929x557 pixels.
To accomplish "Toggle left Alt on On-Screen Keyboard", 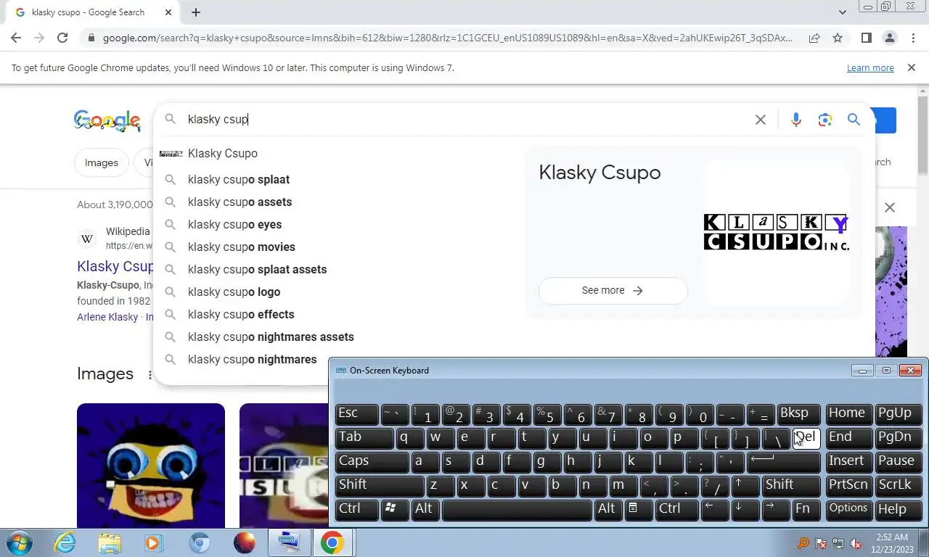I will (426, 510).
